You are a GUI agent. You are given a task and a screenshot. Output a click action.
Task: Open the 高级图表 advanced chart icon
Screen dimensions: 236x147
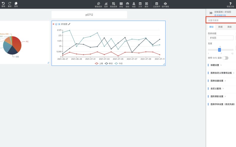click(114, 5)
